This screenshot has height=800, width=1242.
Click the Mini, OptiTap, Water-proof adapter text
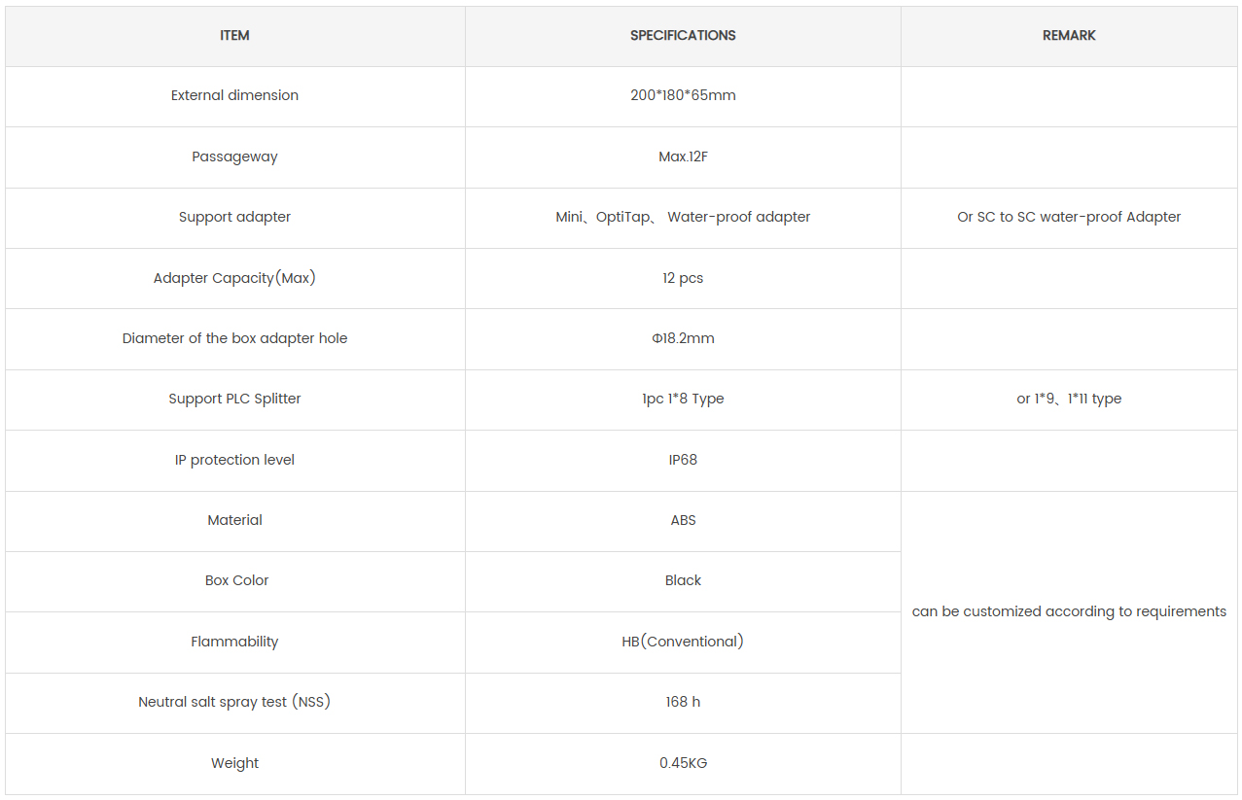[683, 217]
